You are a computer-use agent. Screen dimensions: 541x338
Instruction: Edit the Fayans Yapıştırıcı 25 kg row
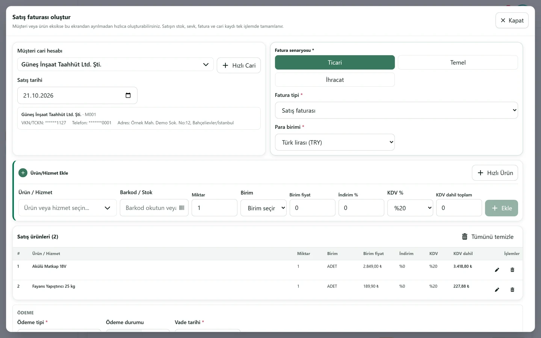497,290
